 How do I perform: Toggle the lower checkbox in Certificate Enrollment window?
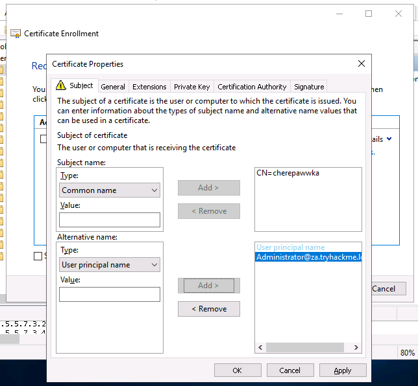point(38,256)
